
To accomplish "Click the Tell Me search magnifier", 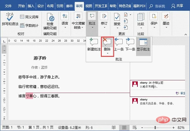I will tap(151, 6).
